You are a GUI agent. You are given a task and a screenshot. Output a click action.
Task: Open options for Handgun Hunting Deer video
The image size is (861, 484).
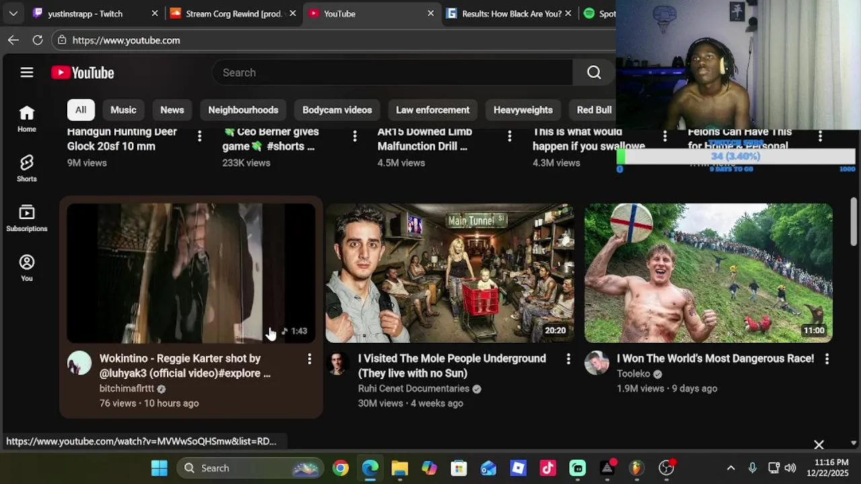click(x=199, y=136)
